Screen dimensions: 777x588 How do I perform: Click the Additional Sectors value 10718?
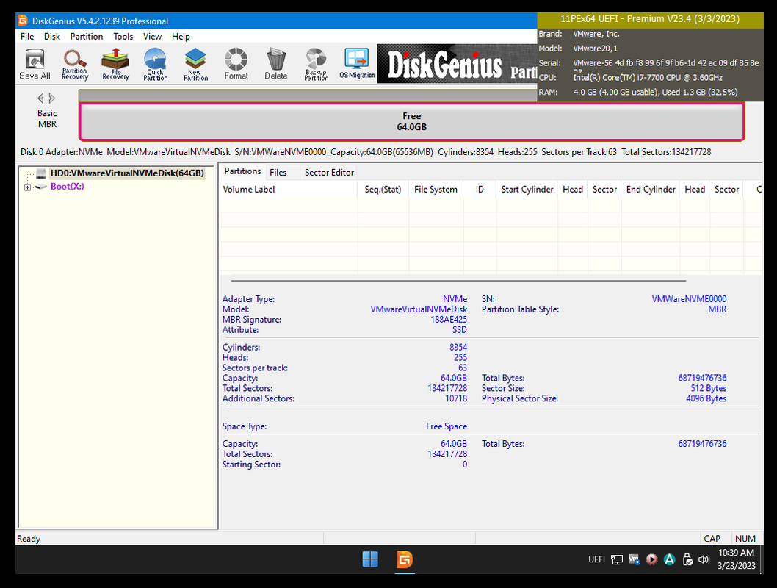click(x=456, y=398)
